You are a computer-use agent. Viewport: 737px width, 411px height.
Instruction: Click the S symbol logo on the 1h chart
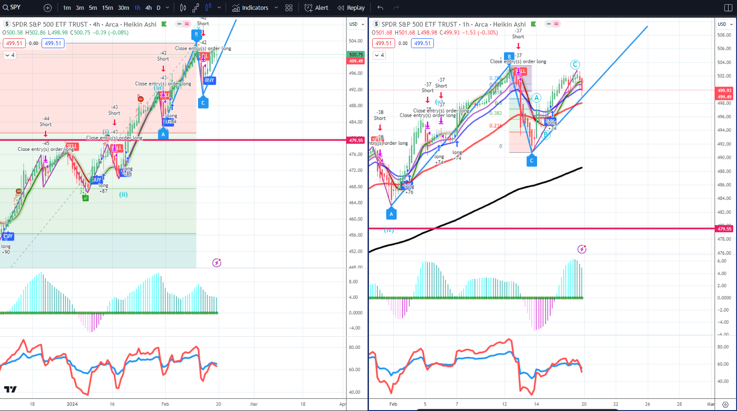point(376,24)
